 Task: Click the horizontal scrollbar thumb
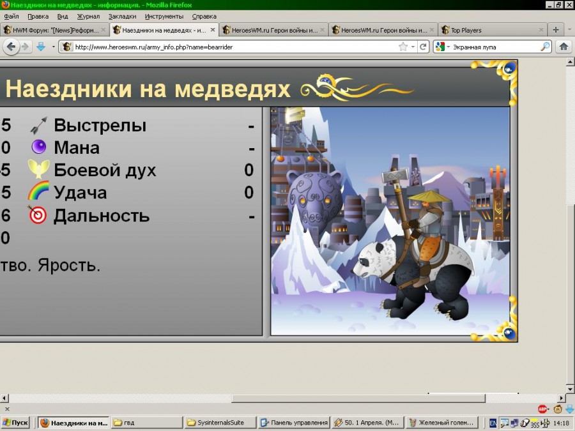[x=358, y=398]
